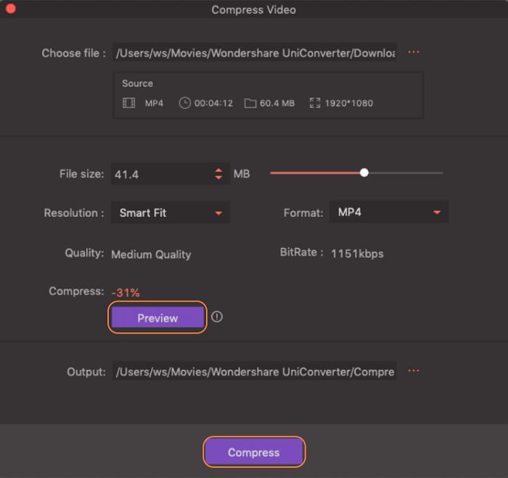Click the file size slider handle
508x478 pixels.
[x=364, y=173]
